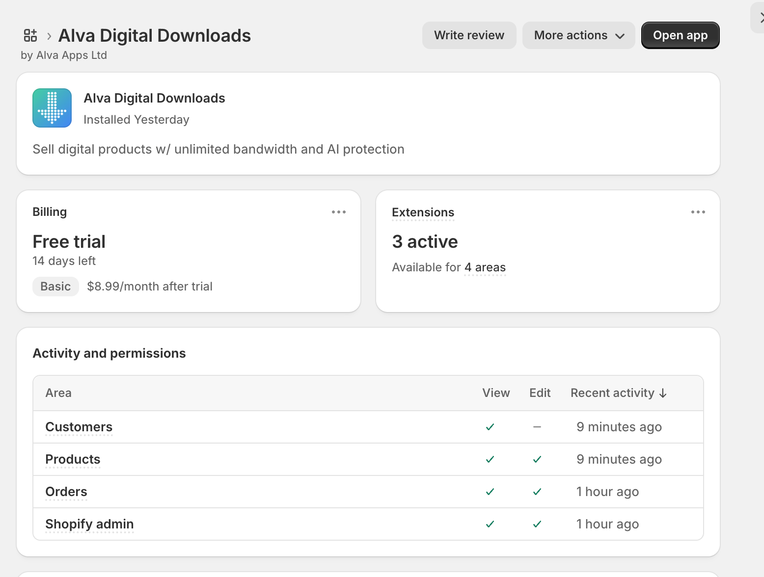Click the Products row View checkmark
764x577 pixels.
pos(490,459)
